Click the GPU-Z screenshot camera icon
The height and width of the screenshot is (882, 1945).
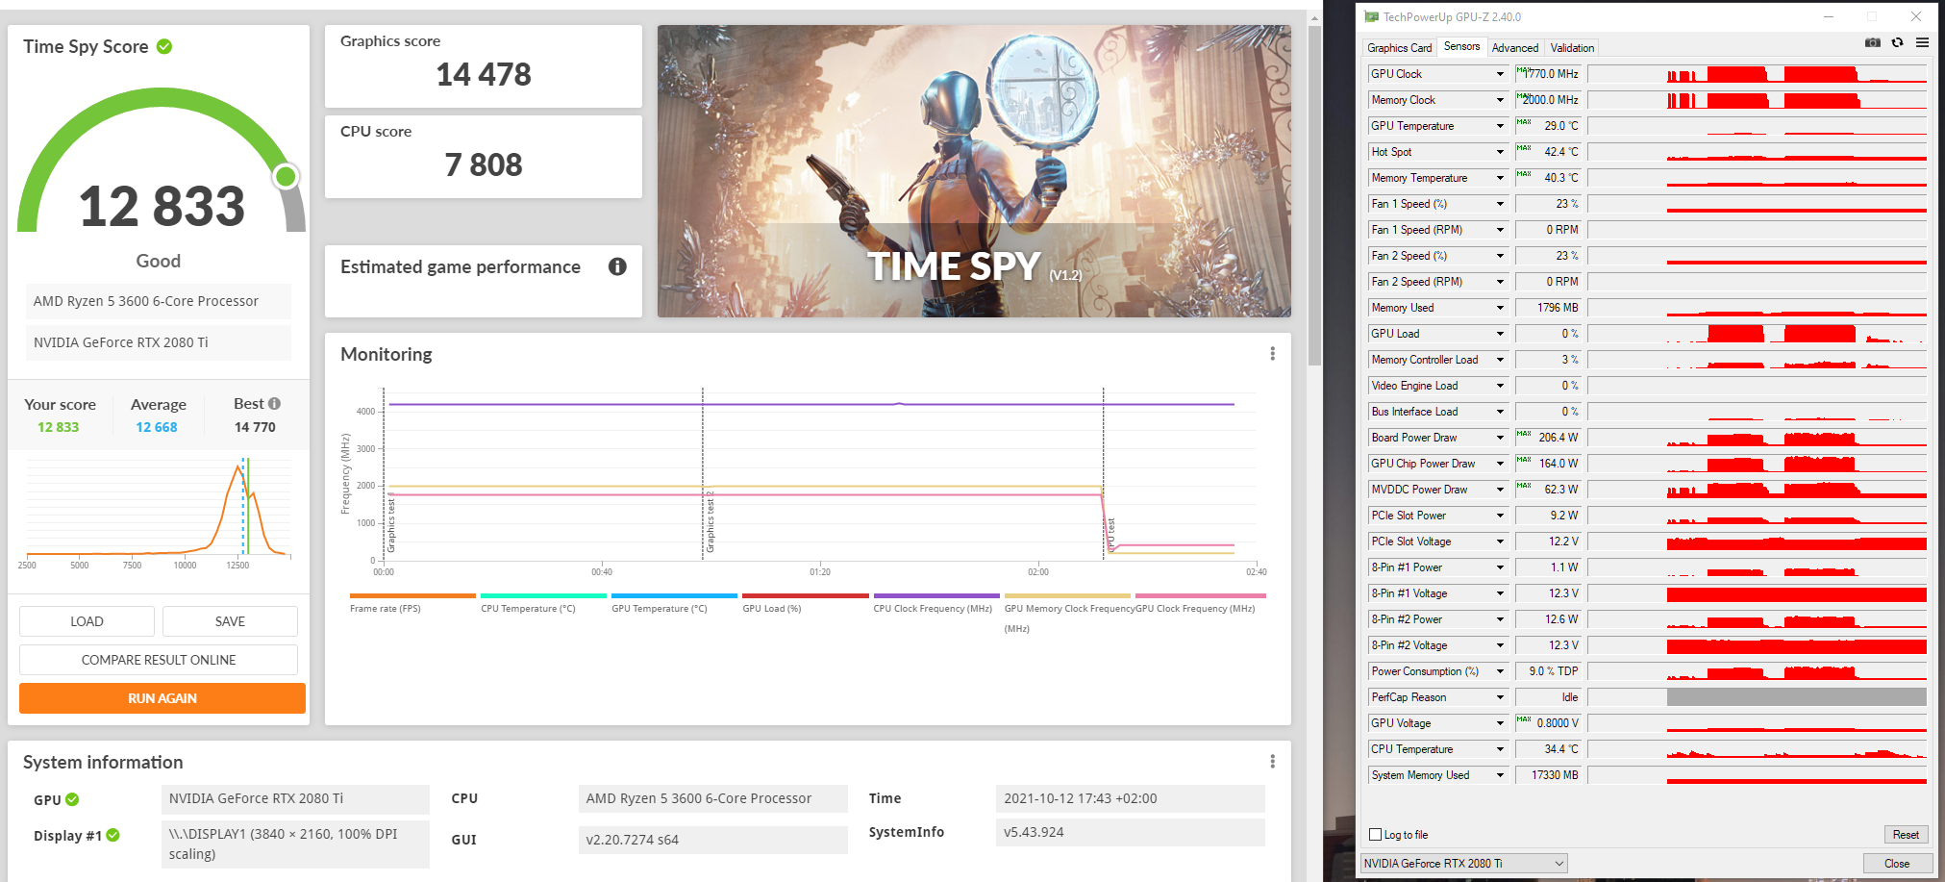[x=1873, y=42]
